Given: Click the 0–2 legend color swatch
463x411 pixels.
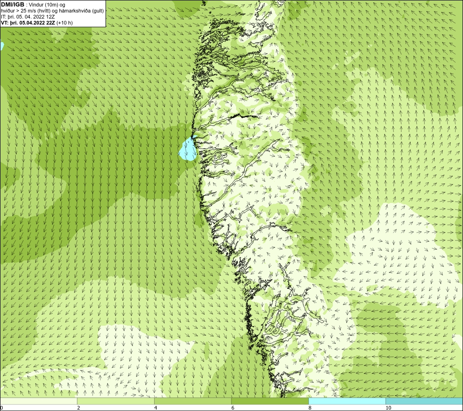Looking at the screenshot, I should pyautogui.click(x=39, y=401).
